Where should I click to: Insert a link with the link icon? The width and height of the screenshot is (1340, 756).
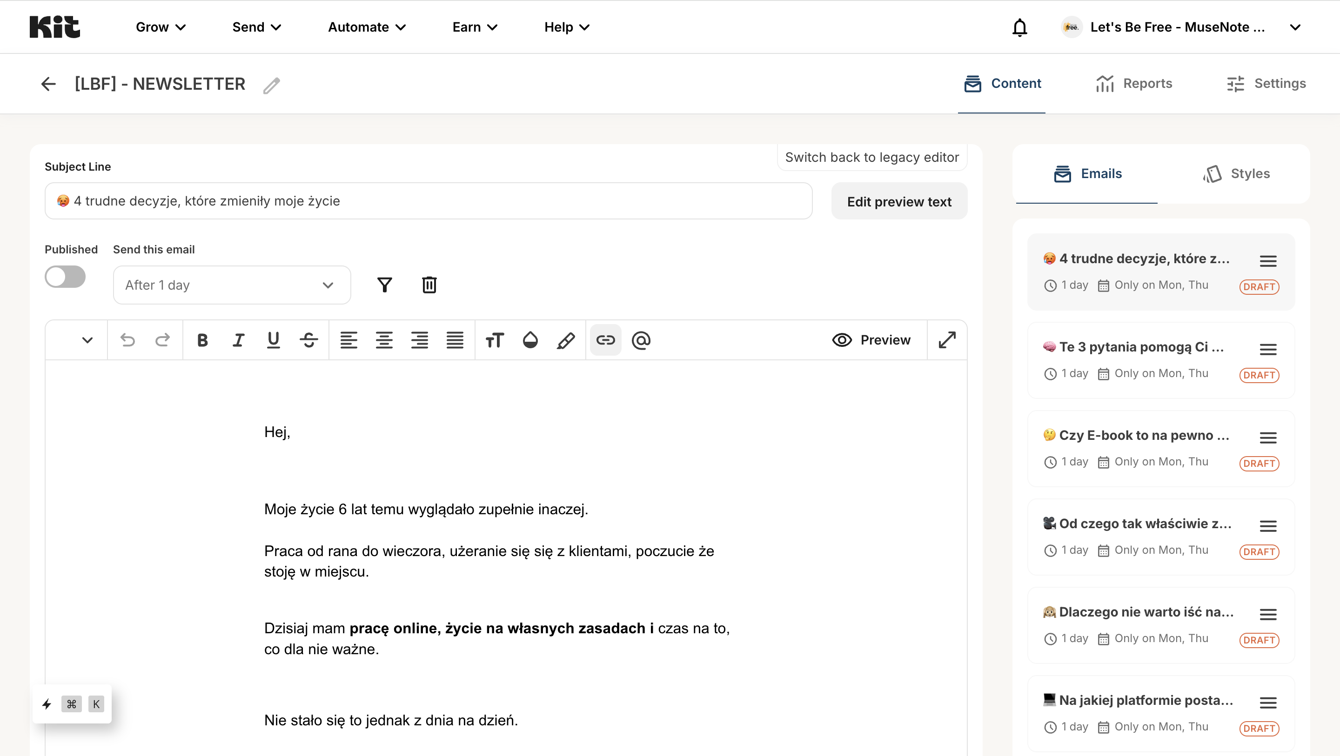[605, 340]
